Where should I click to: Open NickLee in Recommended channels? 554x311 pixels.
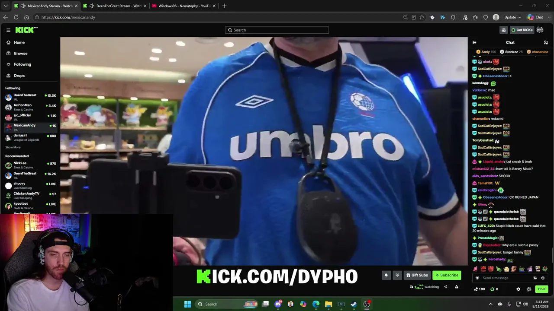(30, 165)
